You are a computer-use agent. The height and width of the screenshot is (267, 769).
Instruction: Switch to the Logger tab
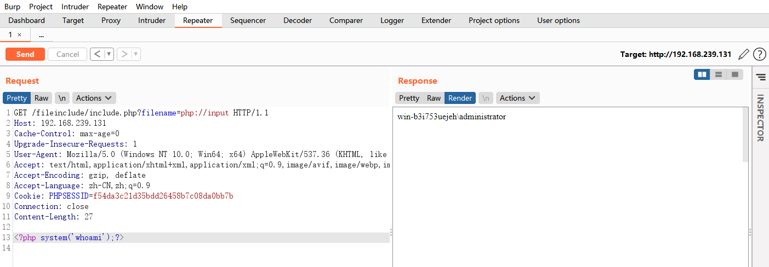click(392, 20)
